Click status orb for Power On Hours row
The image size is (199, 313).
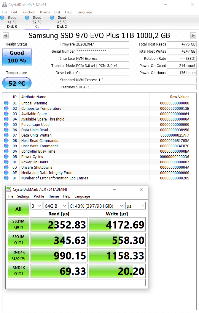point(6,162)
